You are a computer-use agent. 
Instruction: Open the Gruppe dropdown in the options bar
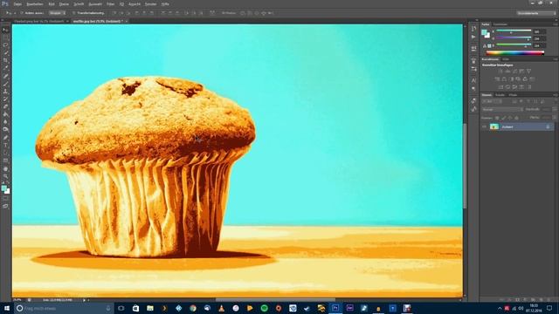[x=58, y=13]
